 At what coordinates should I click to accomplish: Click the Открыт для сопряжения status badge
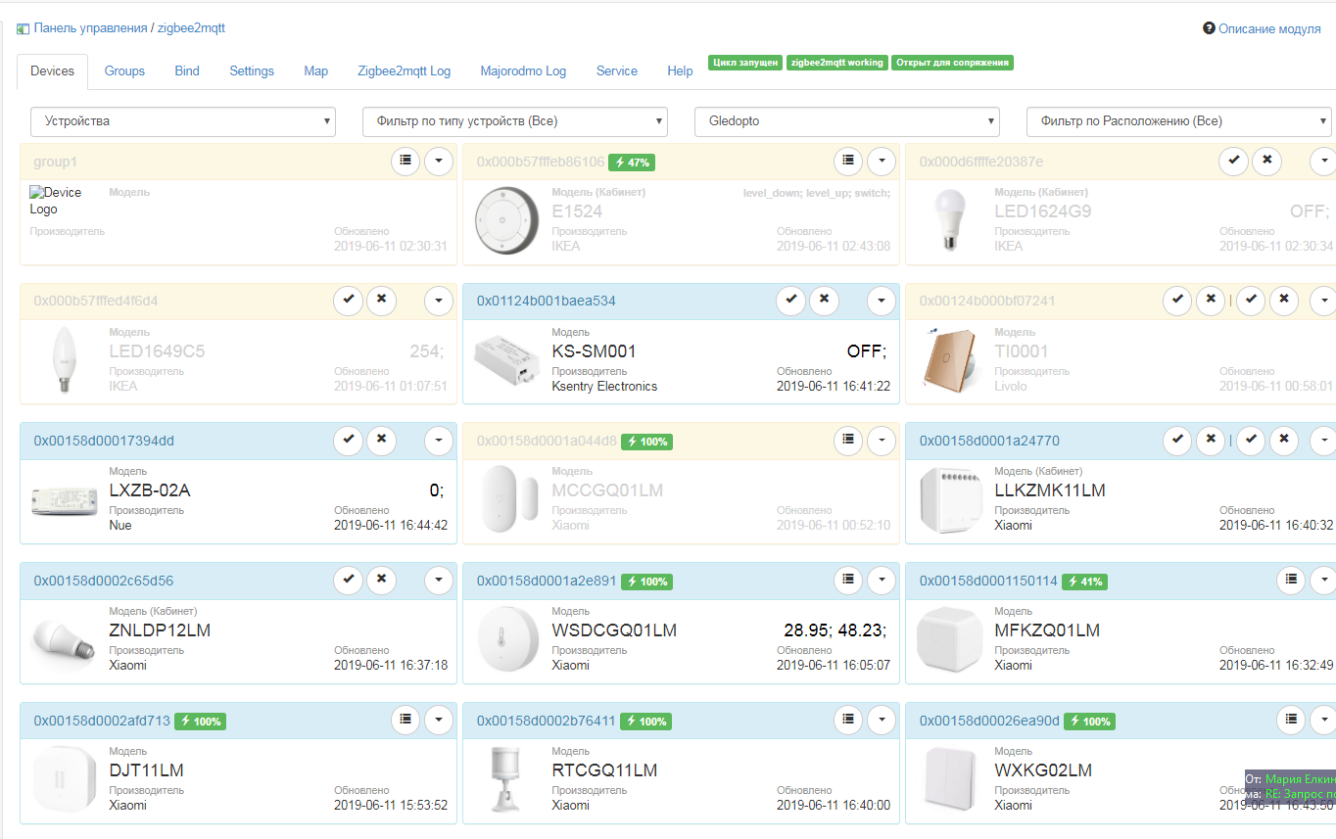(x=952, y=63)
